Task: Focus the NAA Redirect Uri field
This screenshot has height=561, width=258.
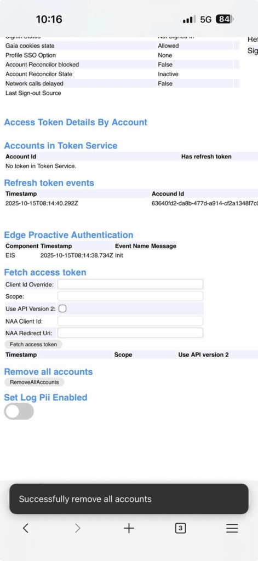Action: [x=130, y=333]
